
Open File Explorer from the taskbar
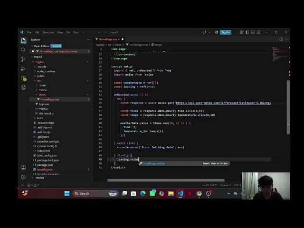coord(171,193)
